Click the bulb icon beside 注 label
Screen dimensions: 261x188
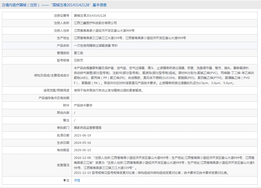point(65,180)
